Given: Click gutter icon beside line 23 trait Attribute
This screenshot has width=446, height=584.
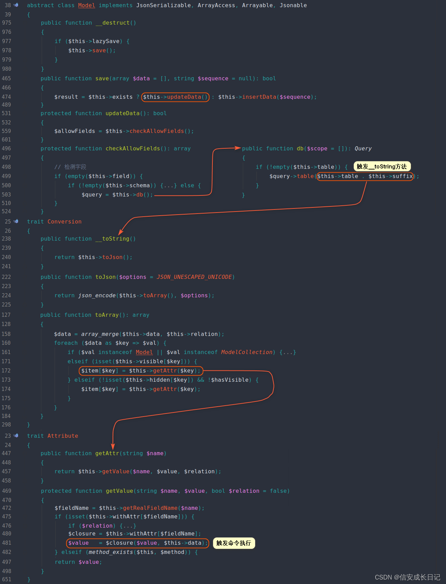Looking at the screenshot, I should click(x=16, y=436).
